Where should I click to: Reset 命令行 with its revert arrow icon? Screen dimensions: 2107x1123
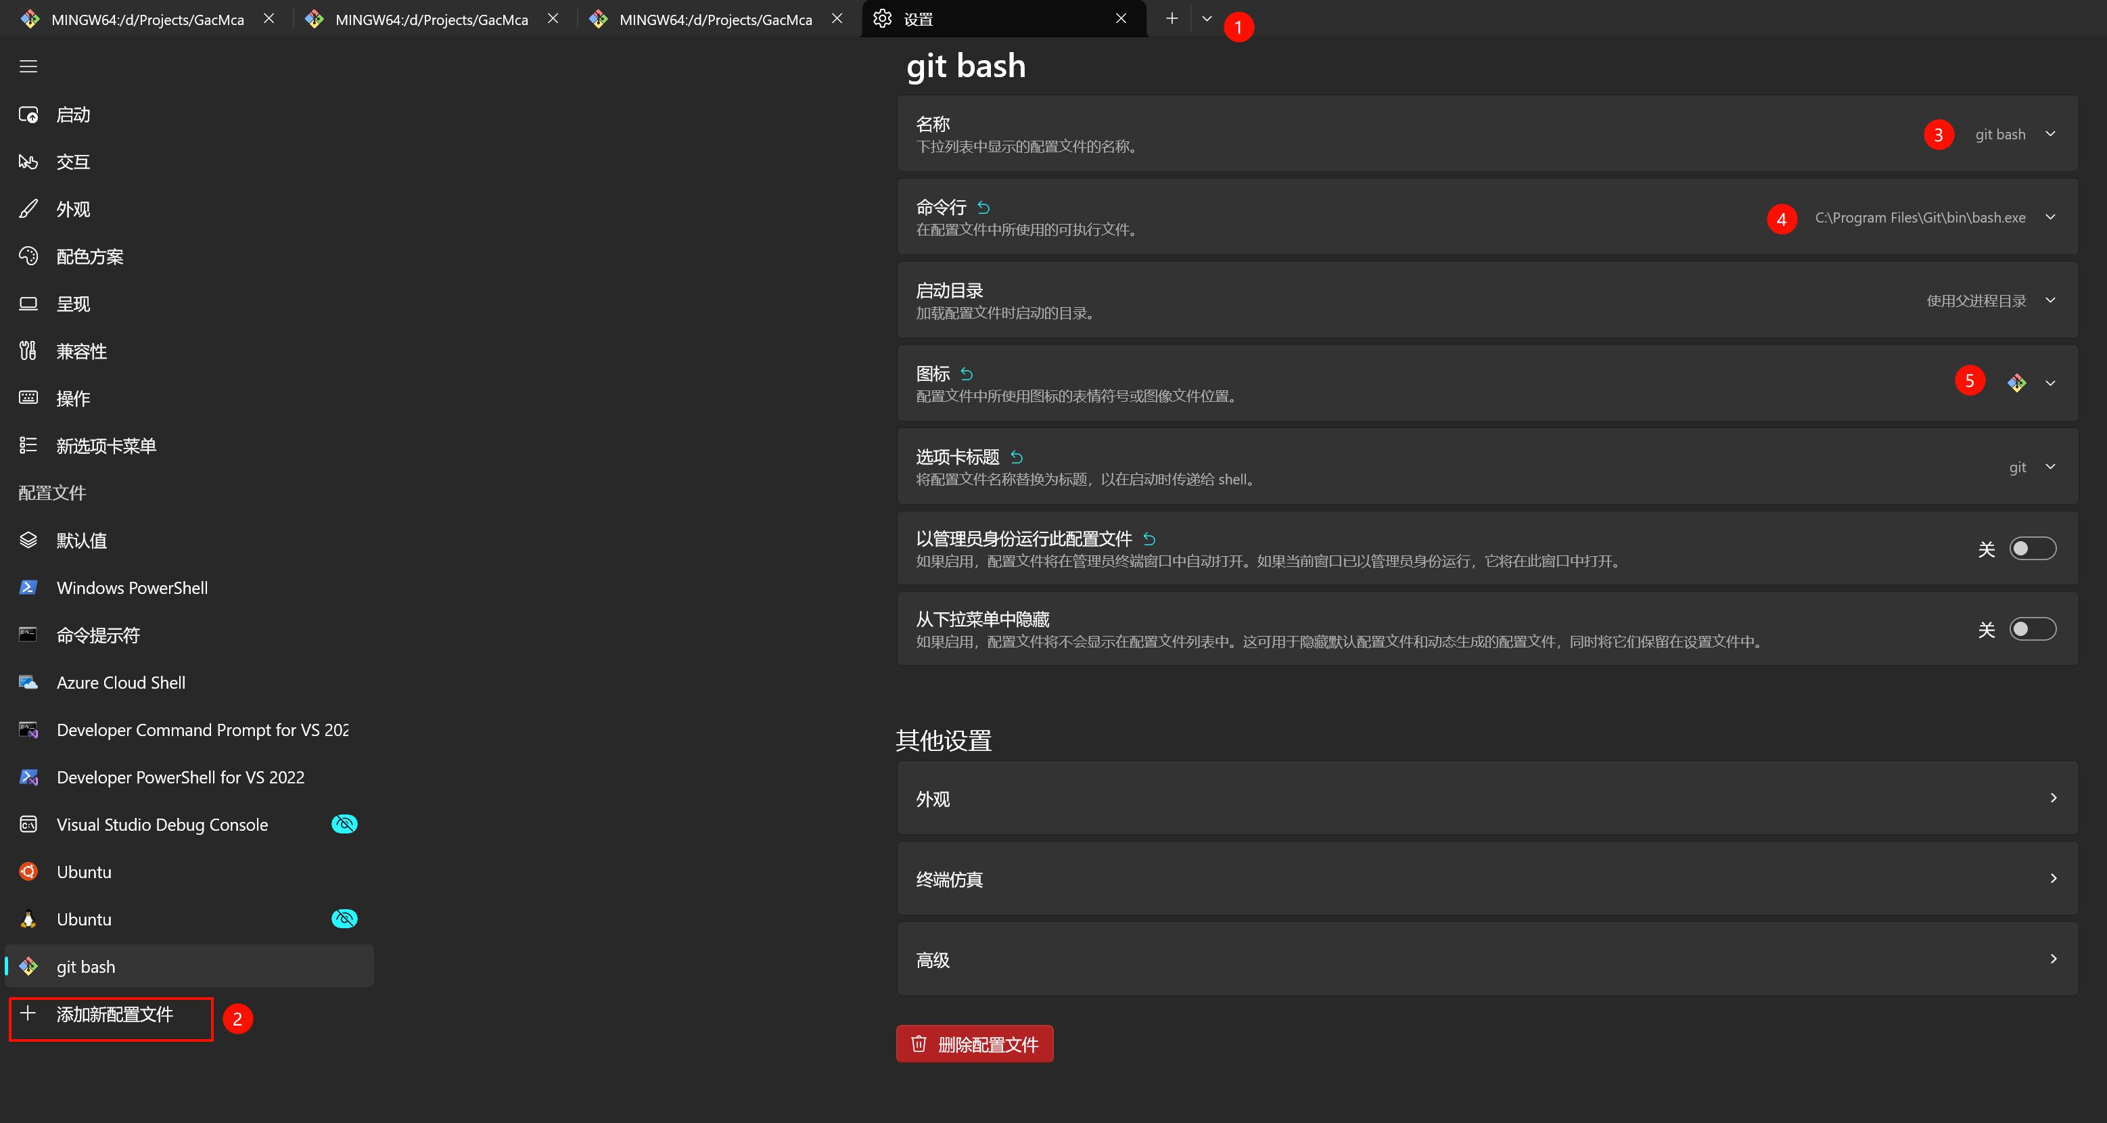[x=984, y=208]
